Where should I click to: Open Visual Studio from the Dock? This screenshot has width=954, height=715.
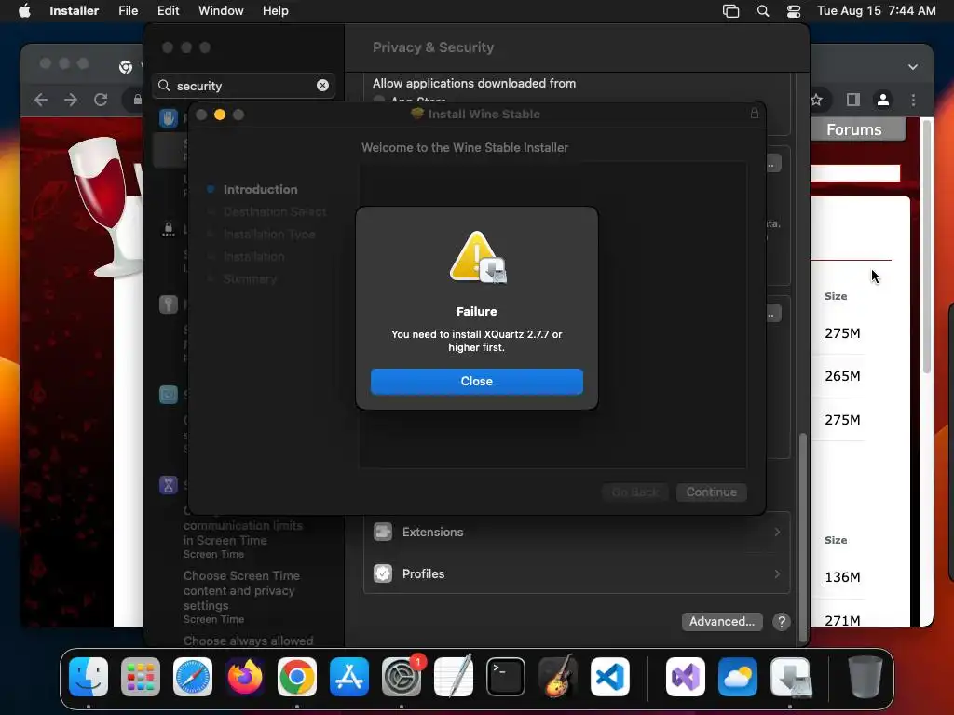pos(686,677)
